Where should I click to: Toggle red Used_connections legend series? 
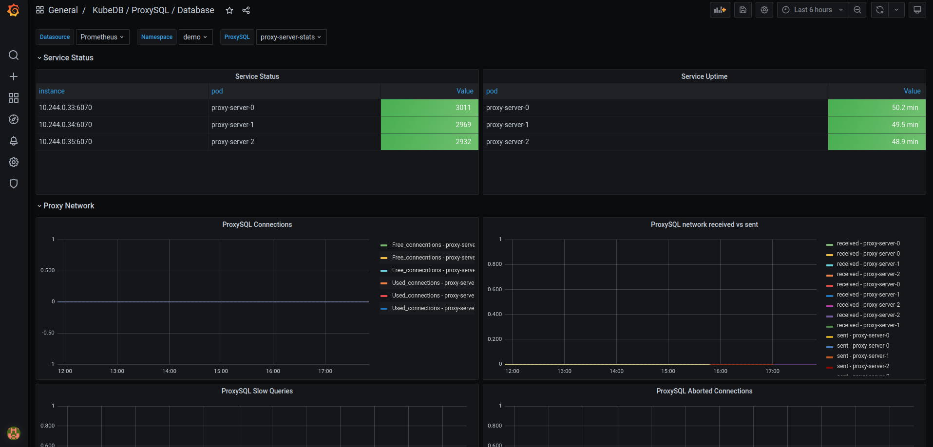click(x=433, y=296)
